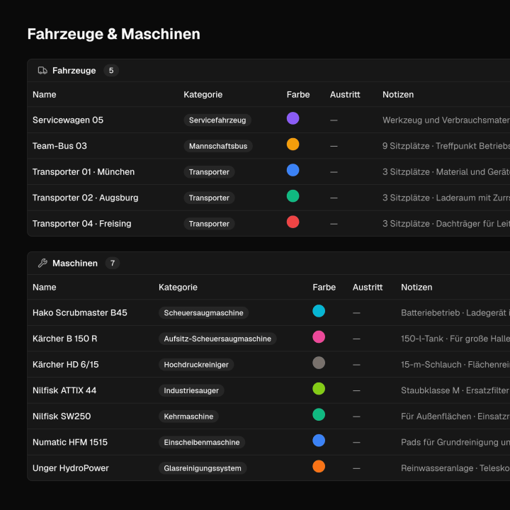Click the Notizen column header in Fahrzeuge table
The image size is (510, 510).
click(x=398, y=95)
